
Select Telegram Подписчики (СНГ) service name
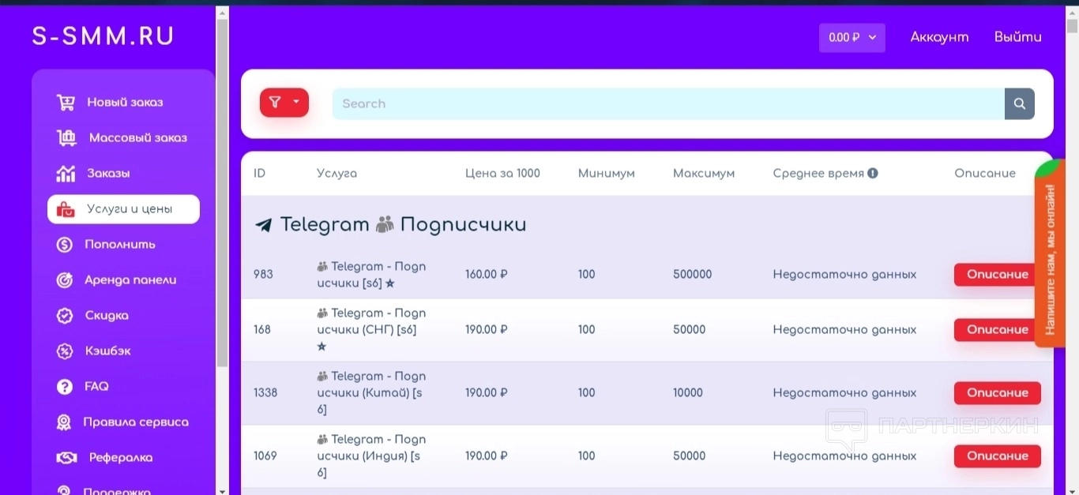point(371,330)
